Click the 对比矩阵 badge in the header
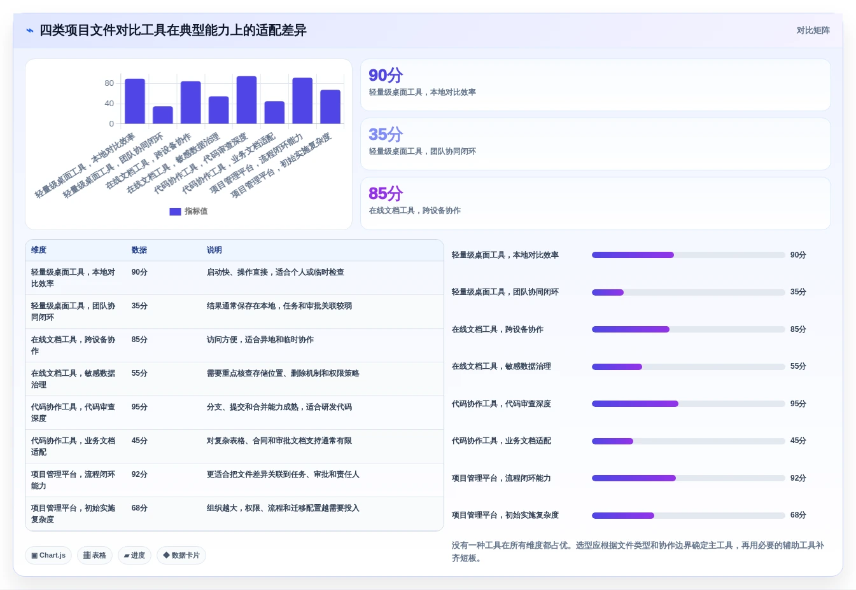Viewport: 856px width, 590px height. coord(813,31)
